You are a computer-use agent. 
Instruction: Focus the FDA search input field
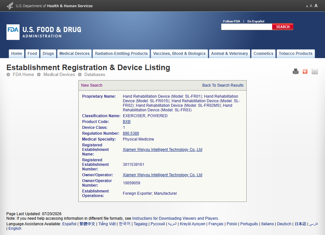(x=247, y=27)
